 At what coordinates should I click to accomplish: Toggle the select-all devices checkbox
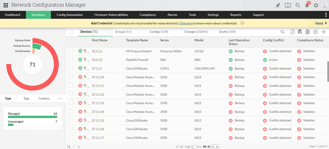71,32
